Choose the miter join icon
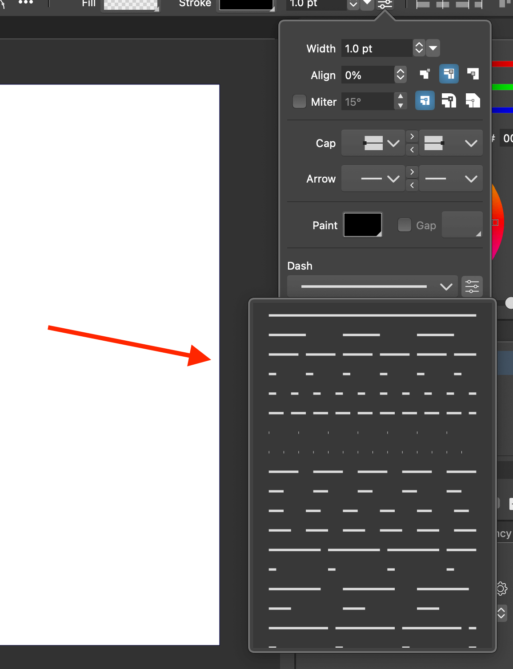The image size is (513, 669). tap(425, 101)
